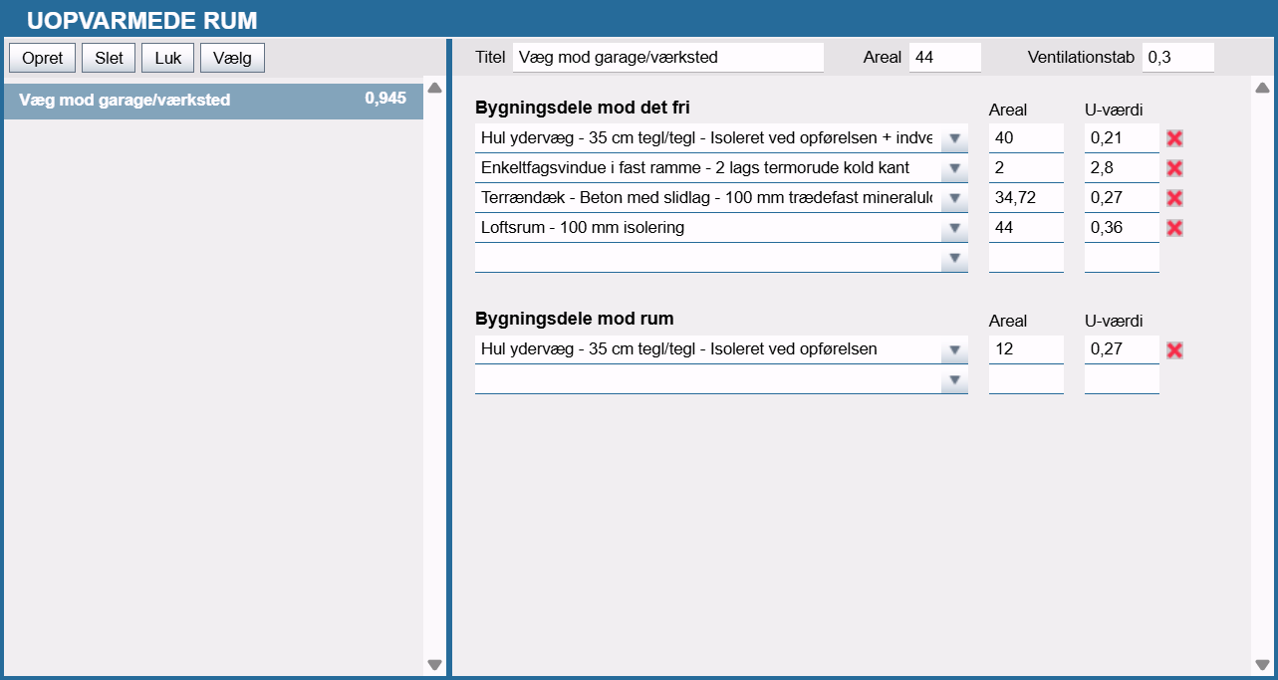Expand the Enkeltfagsvindue building part dropdown

point(954,168)
